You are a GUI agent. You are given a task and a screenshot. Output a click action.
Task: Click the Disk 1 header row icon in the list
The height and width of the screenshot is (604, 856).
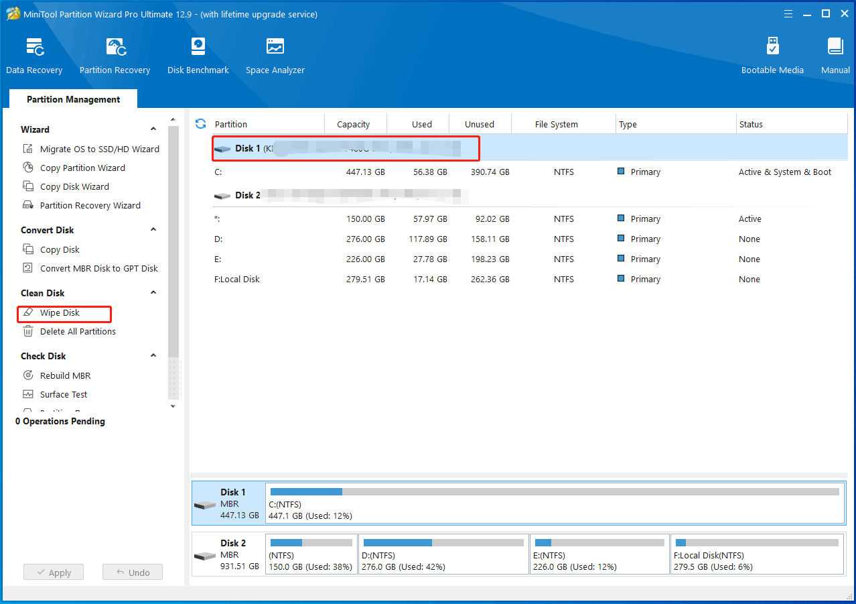(222, 149)
